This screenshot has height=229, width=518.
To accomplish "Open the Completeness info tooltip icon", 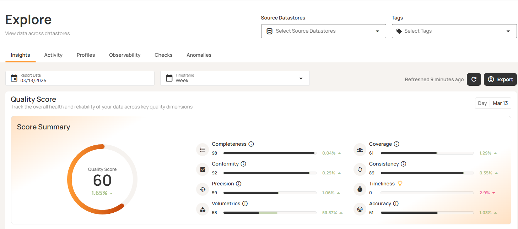I will [251, 144].
